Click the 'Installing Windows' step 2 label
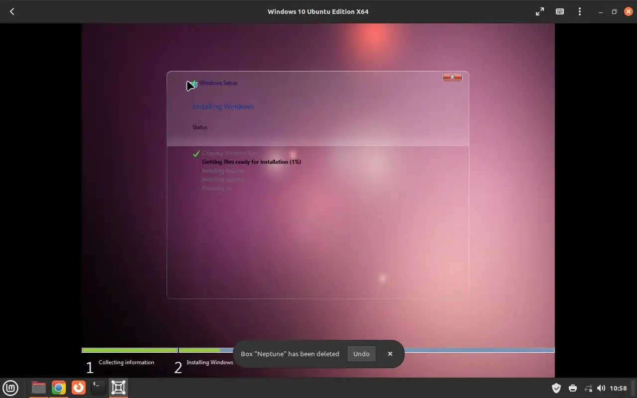Viewport: 637px width, 398px height. (210, 362)
